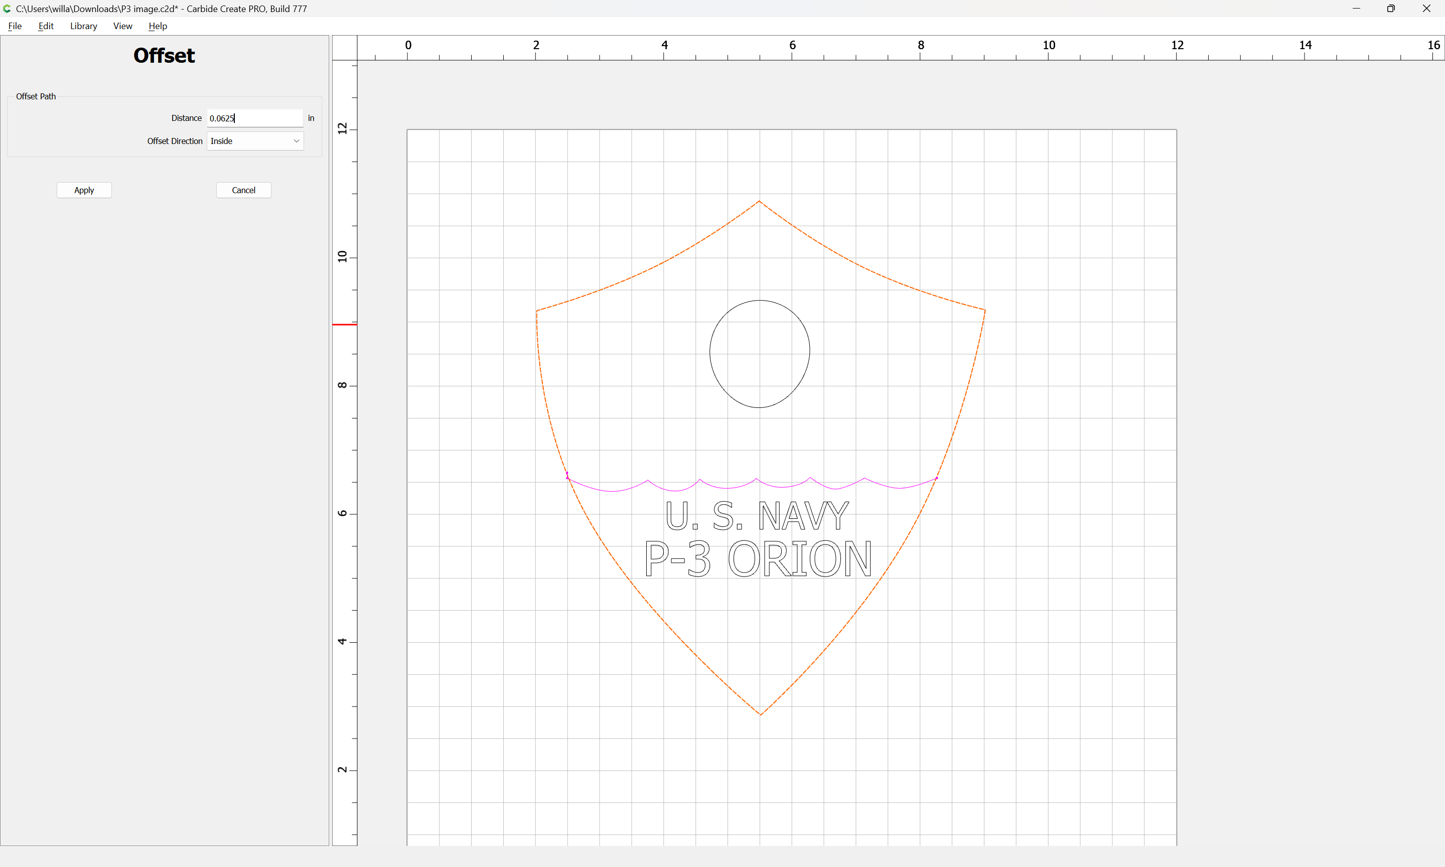This screenshot has height=867, width=1445.
Task: Click the Offset Direction dropdown arrow
Action: click(296, 141)
